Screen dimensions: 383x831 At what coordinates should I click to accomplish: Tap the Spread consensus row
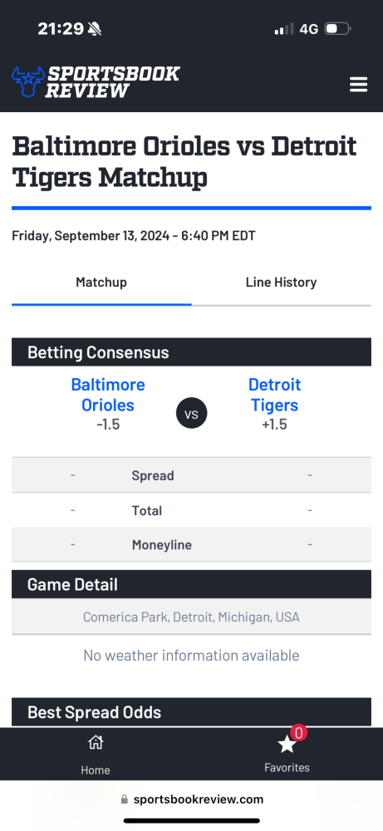click(191, 475)
